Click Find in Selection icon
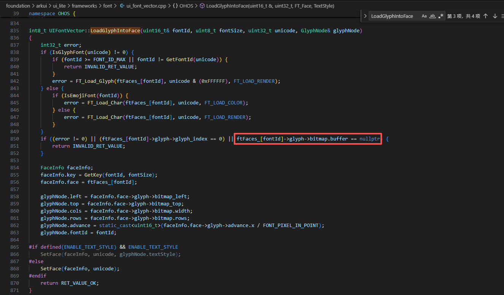Viewport: 504px width, 295px height. click(502, 16)
